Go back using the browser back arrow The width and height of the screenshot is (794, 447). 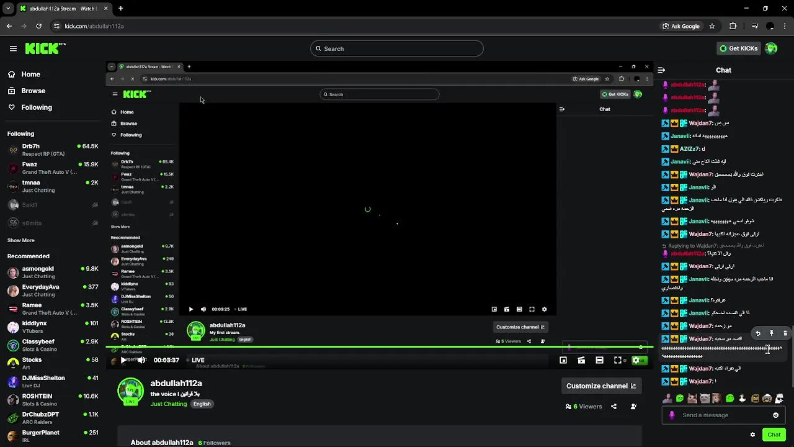9,26
